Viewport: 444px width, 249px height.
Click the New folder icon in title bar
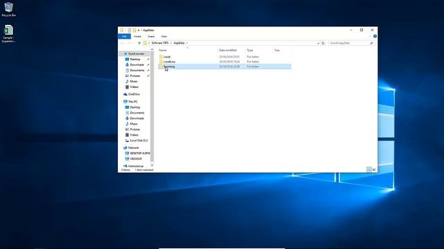[134, 30]
